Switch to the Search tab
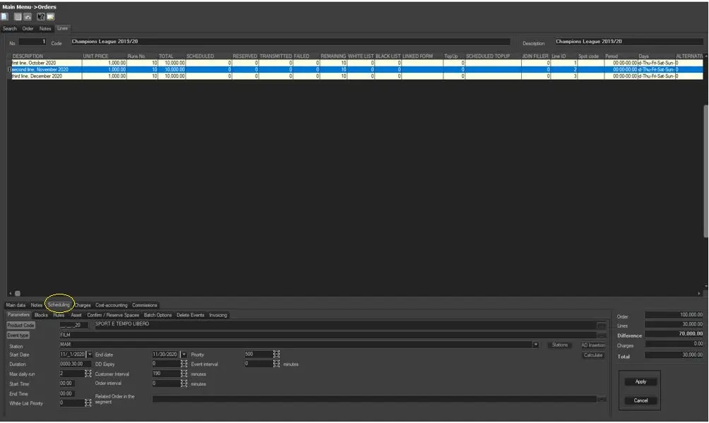Screen dimensions: 709x423 (x=10, y=29)
